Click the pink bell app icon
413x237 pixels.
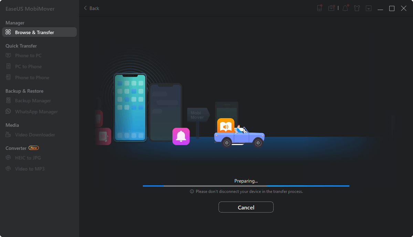coord(181,136)
